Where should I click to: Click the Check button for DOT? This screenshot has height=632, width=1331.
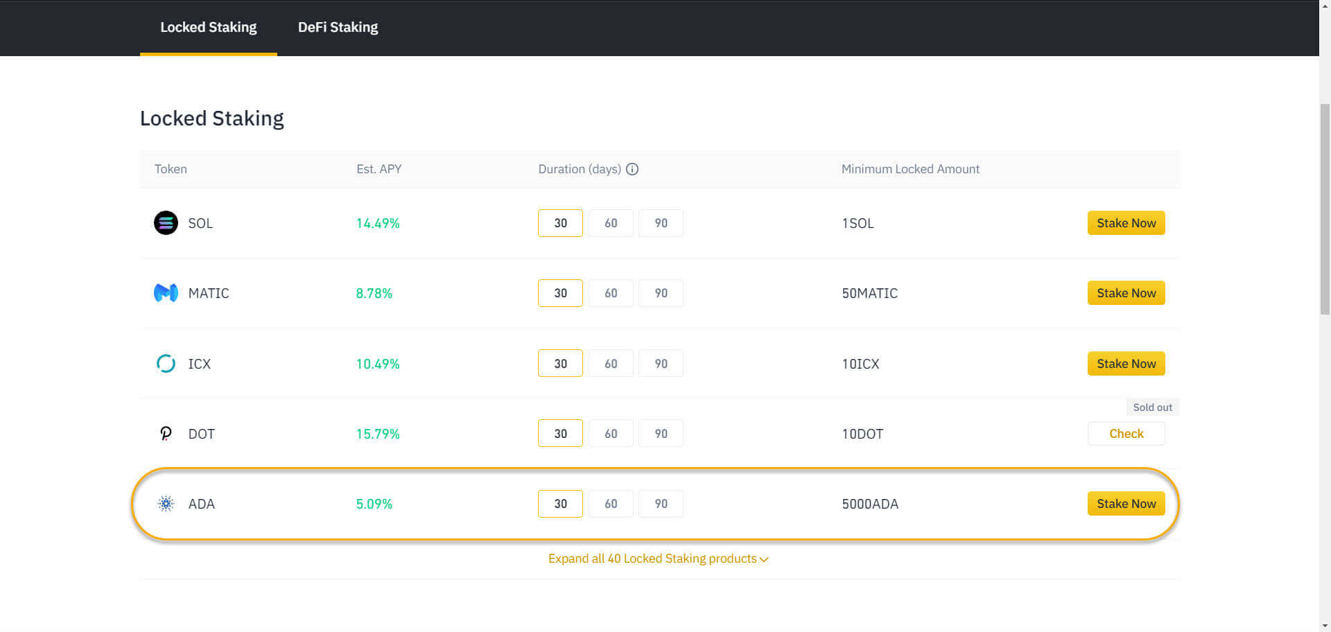click(1126, 434)
